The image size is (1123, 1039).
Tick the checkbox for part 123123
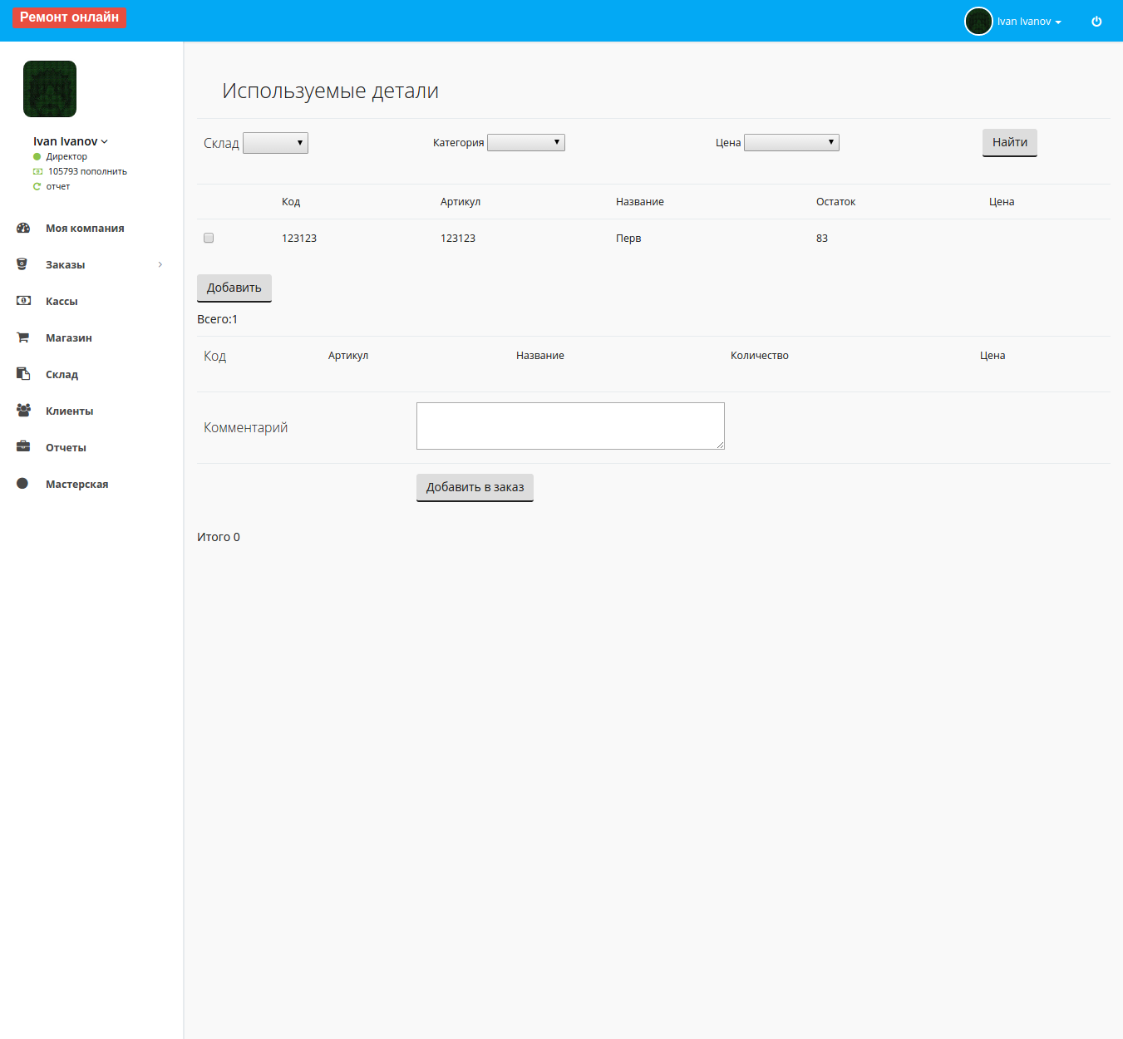[209, 238]
